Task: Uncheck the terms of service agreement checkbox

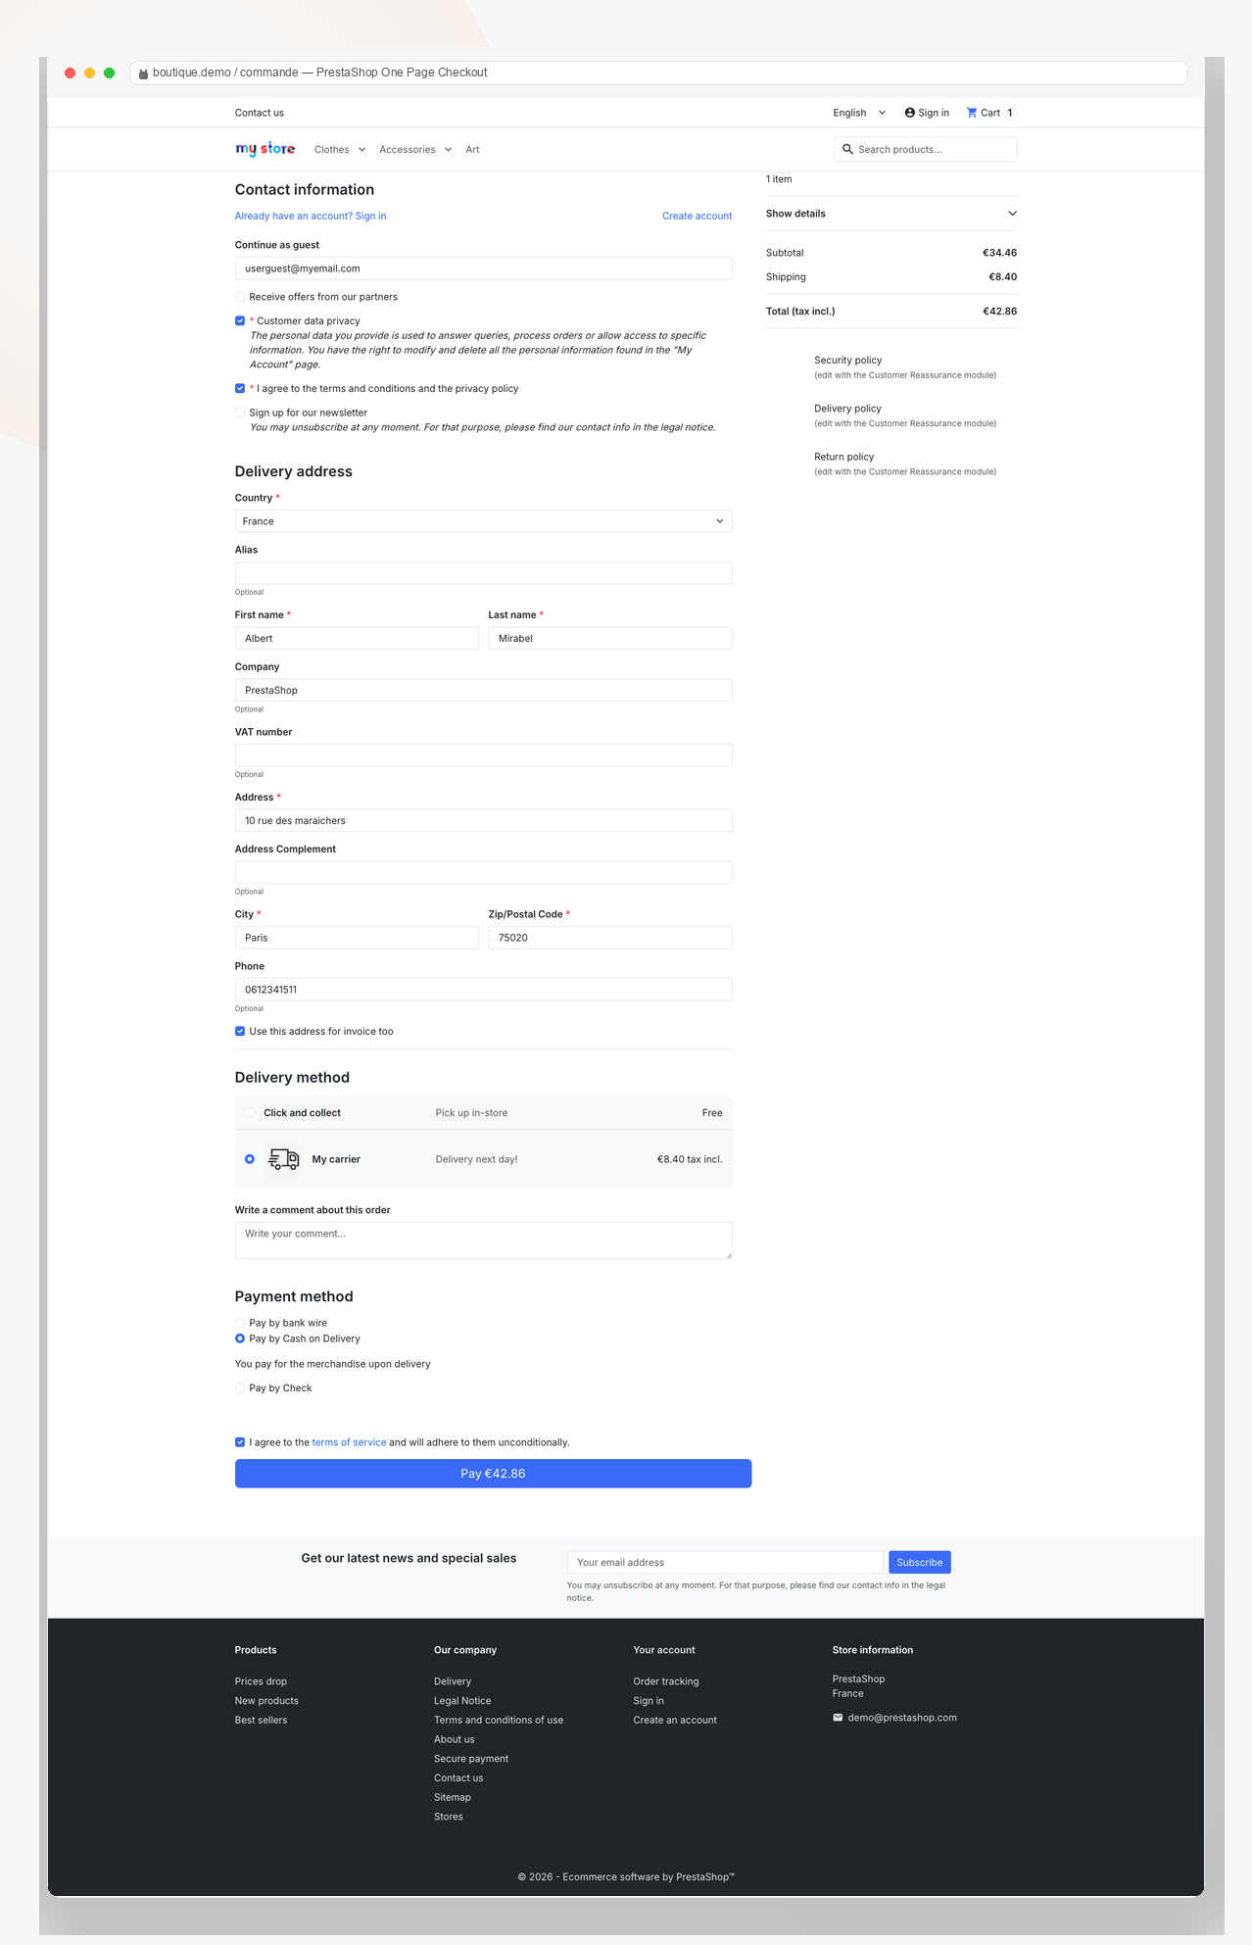Action: [240, 1442]
